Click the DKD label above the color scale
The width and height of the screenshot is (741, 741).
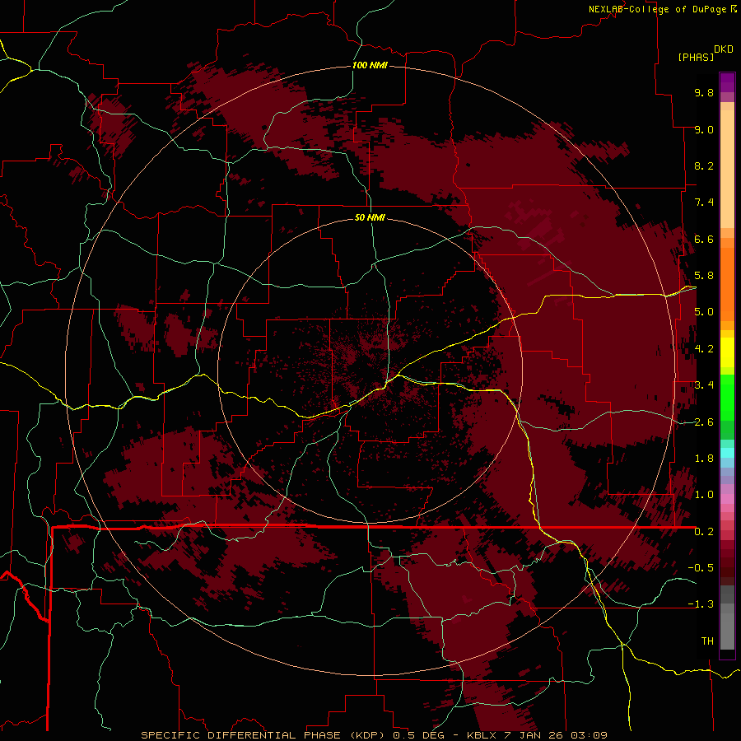click(x=724, y=49)
